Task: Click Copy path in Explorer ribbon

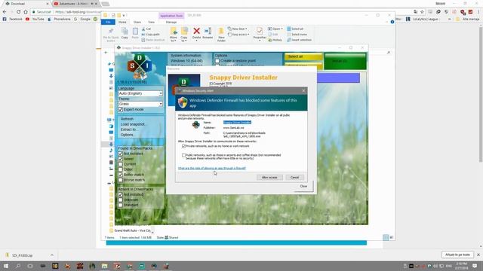Action: pos(151,35)
